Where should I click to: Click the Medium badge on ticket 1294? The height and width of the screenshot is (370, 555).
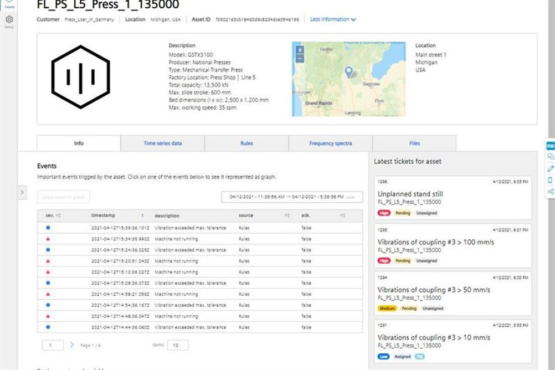[387, 309]
